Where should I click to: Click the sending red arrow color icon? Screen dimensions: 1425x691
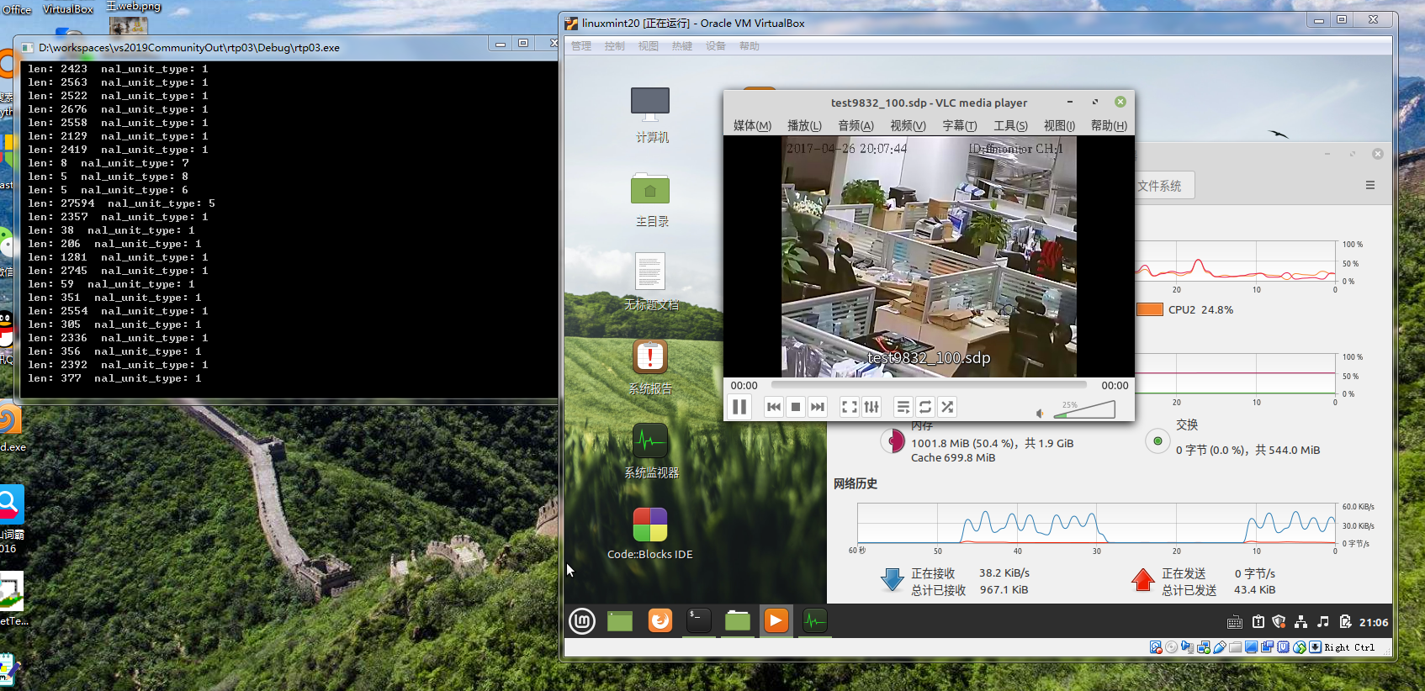(1142, 580)
